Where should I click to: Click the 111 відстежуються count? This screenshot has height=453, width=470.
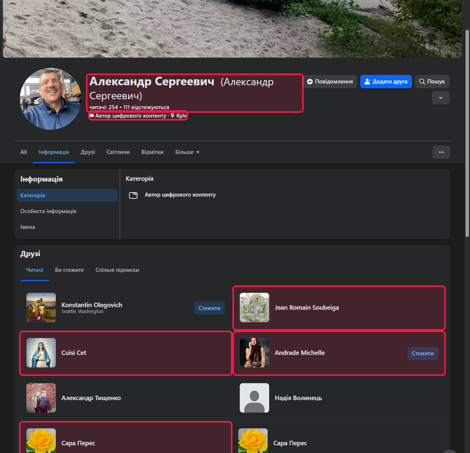[146, 107]
